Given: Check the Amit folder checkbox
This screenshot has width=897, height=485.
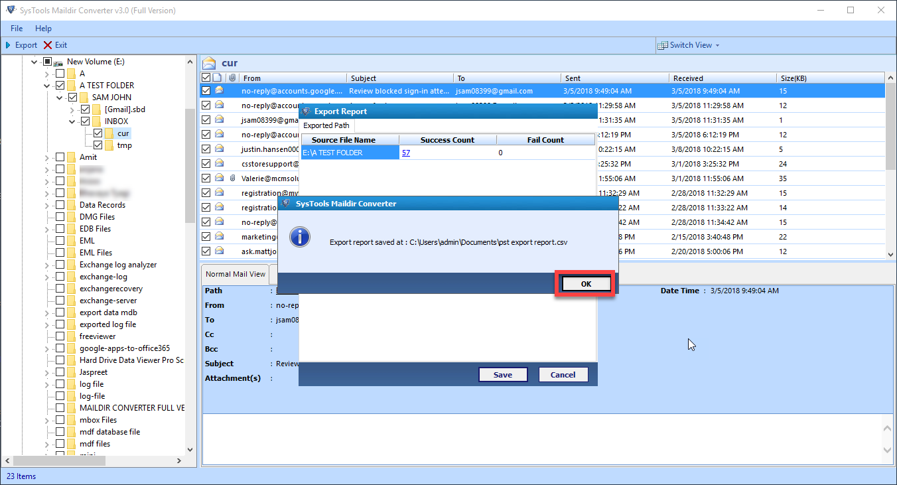Looking at the screenshot, I should [x=60, y=157].
